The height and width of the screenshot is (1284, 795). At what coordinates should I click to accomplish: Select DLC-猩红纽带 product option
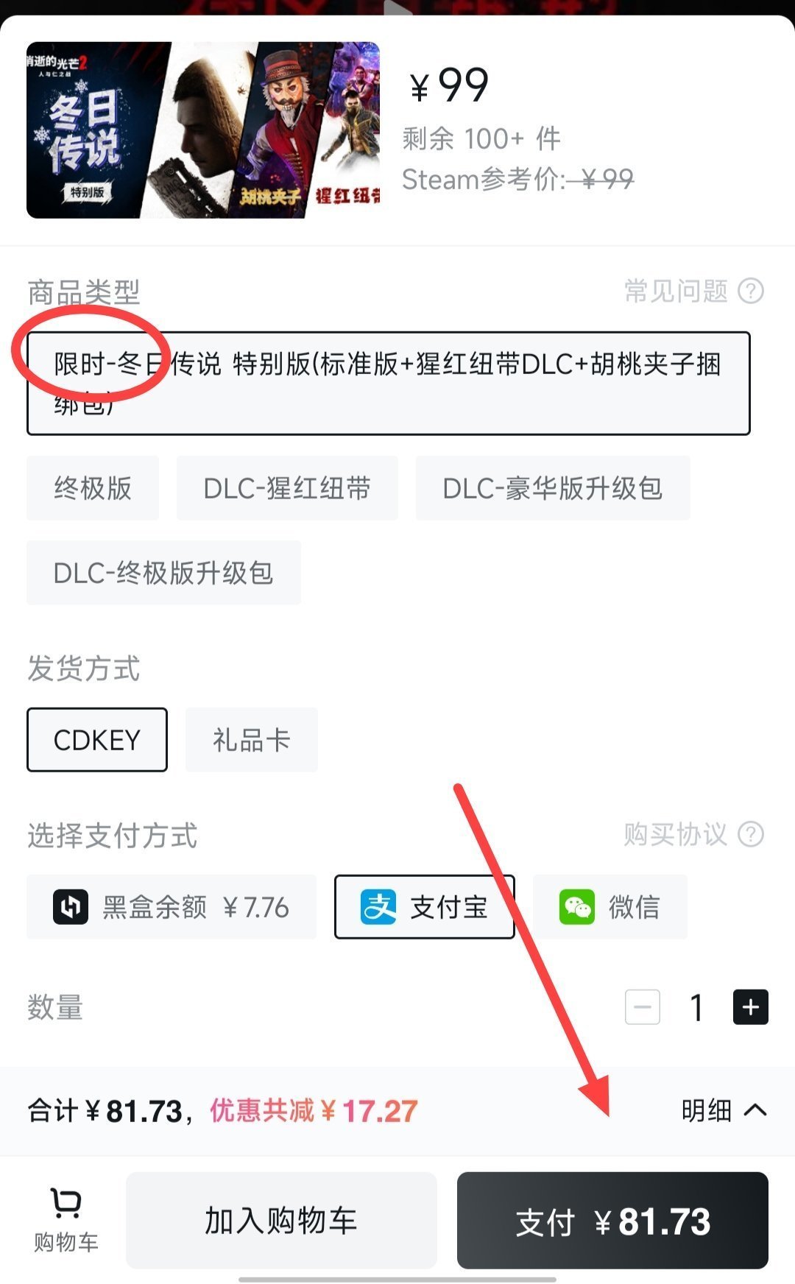pos(287,488)
